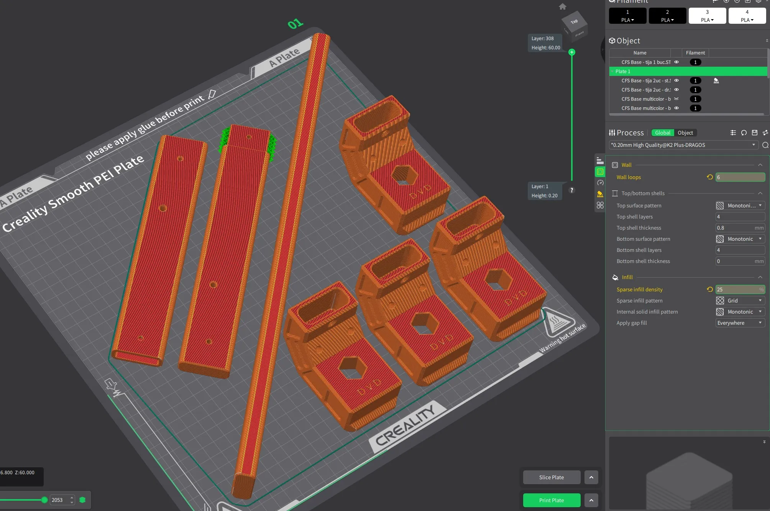
Task: Open Bottom surface pattern dropdown
Action: coord(740,239)
